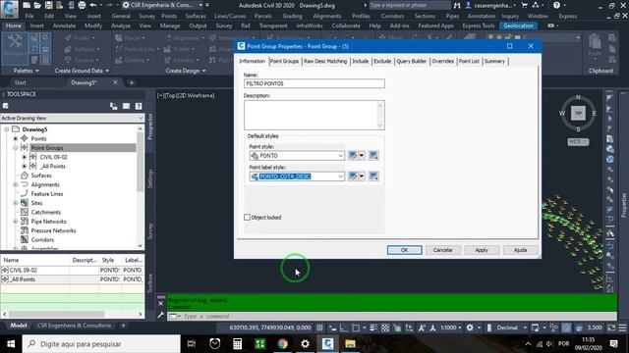Click the pick-from-drawing icon beside Point label style
The height and width of the screenshot is (353, 629).
click(373, 176)
